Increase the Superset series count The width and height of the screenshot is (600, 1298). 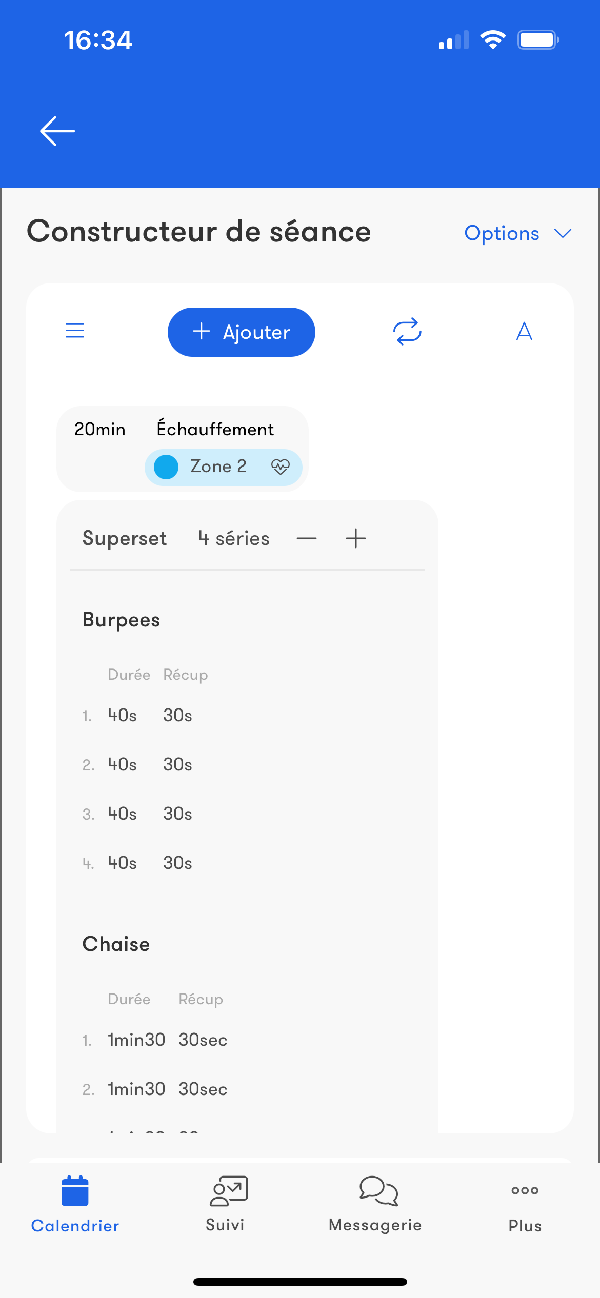356,539
